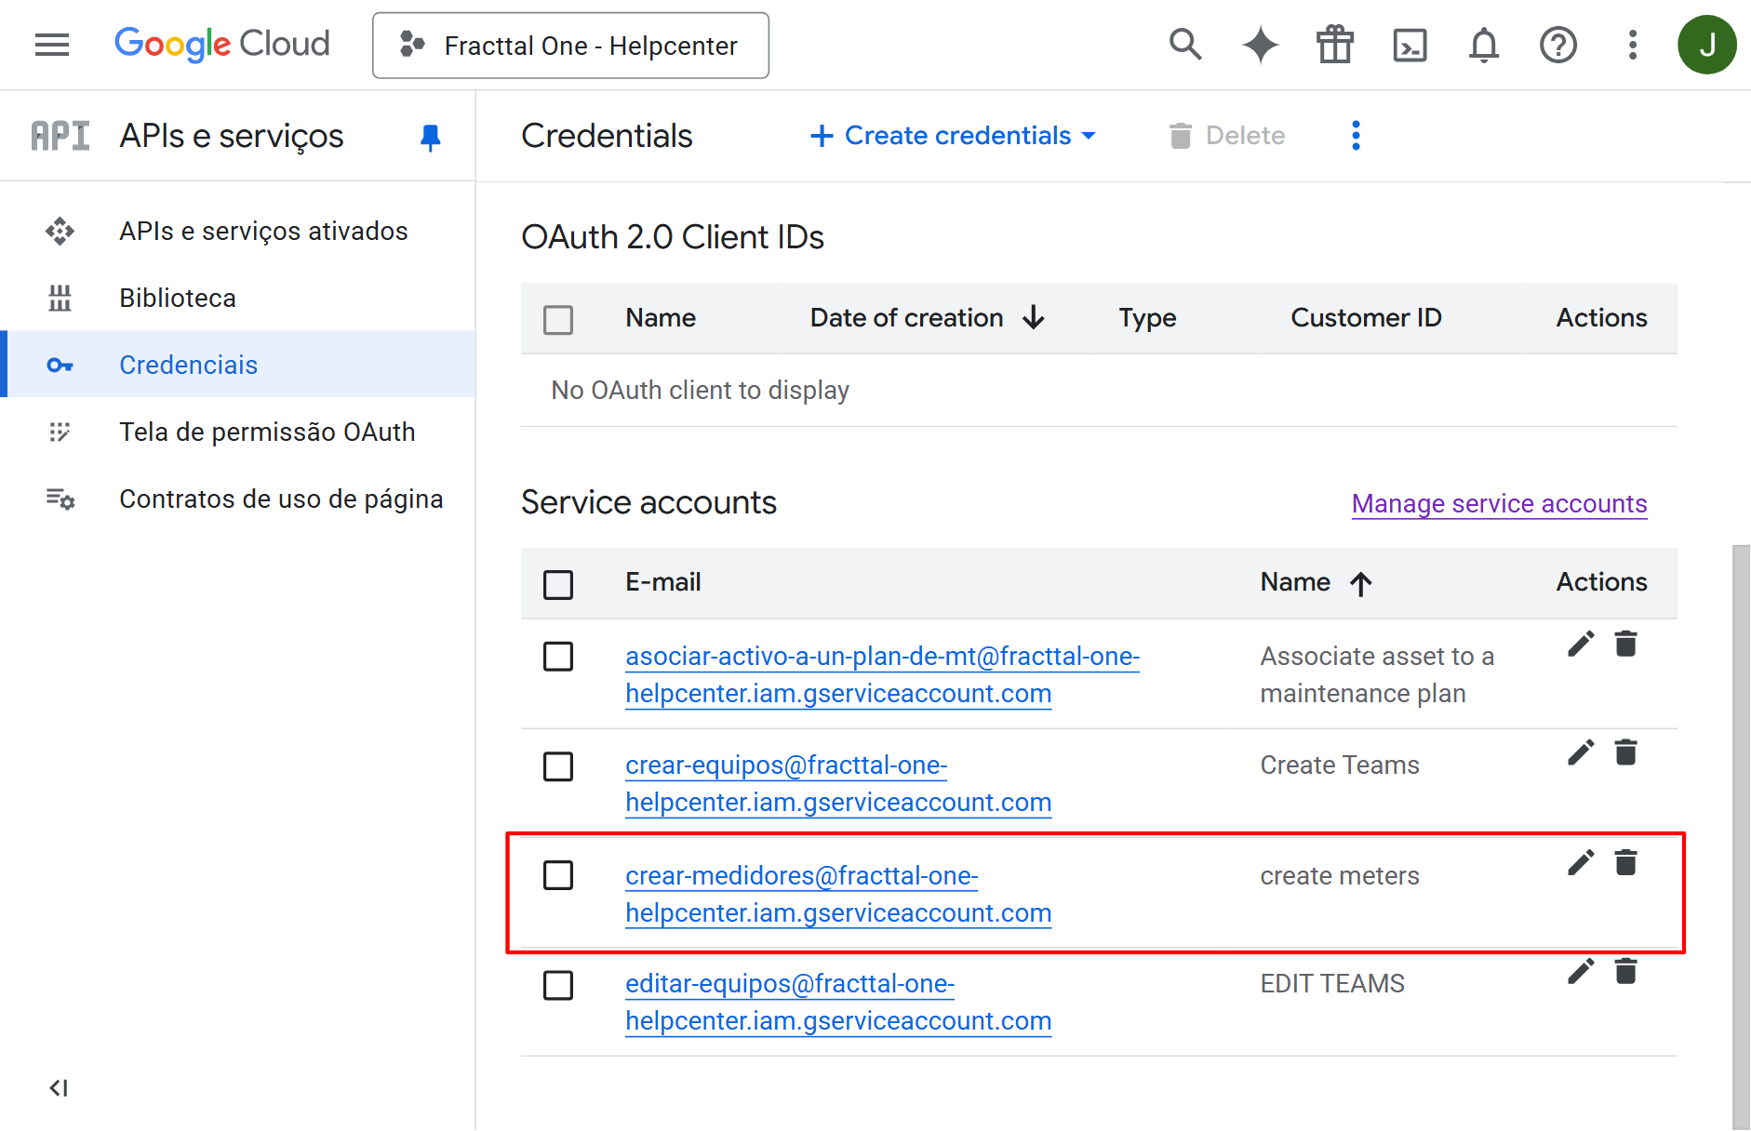Open Google Cloud search
Image resolution: width=1751 pixels, height=1131 pixels.
pos(1185,44)
